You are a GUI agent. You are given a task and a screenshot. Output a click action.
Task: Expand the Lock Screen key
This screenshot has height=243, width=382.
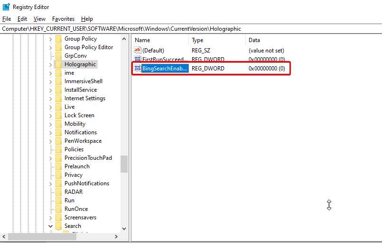[x=50, y=115]
